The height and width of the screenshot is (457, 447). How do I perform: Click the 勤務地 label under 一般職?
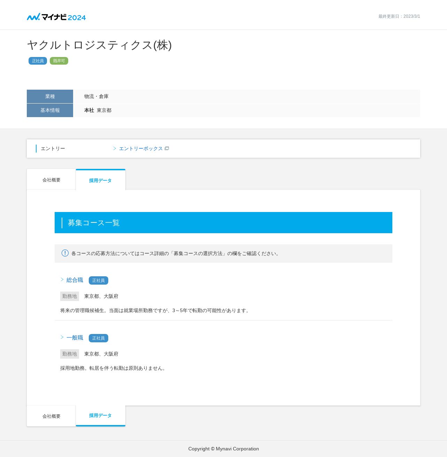[70, 354]
